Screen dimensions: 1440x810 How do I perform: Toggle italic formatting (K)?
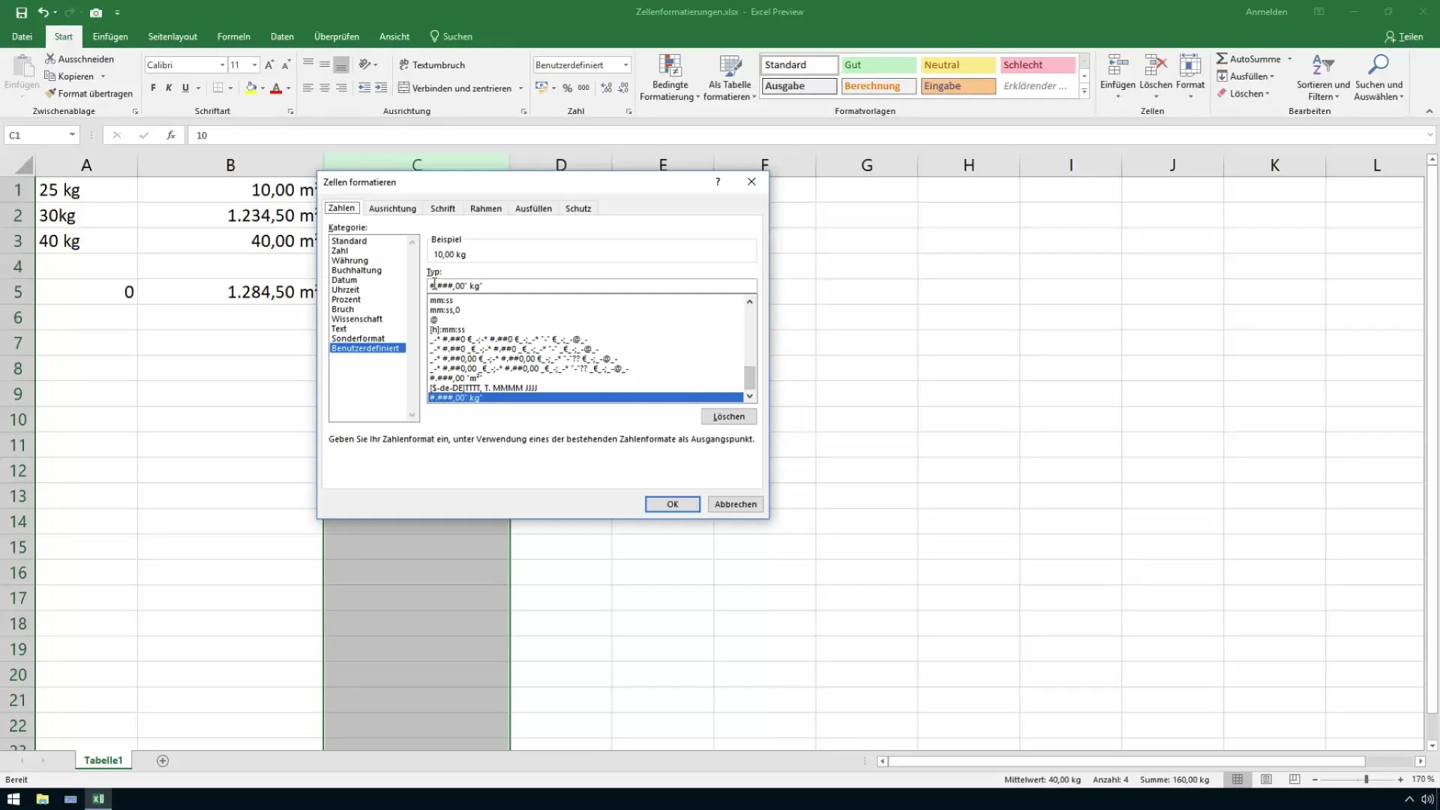pos(169,88)
